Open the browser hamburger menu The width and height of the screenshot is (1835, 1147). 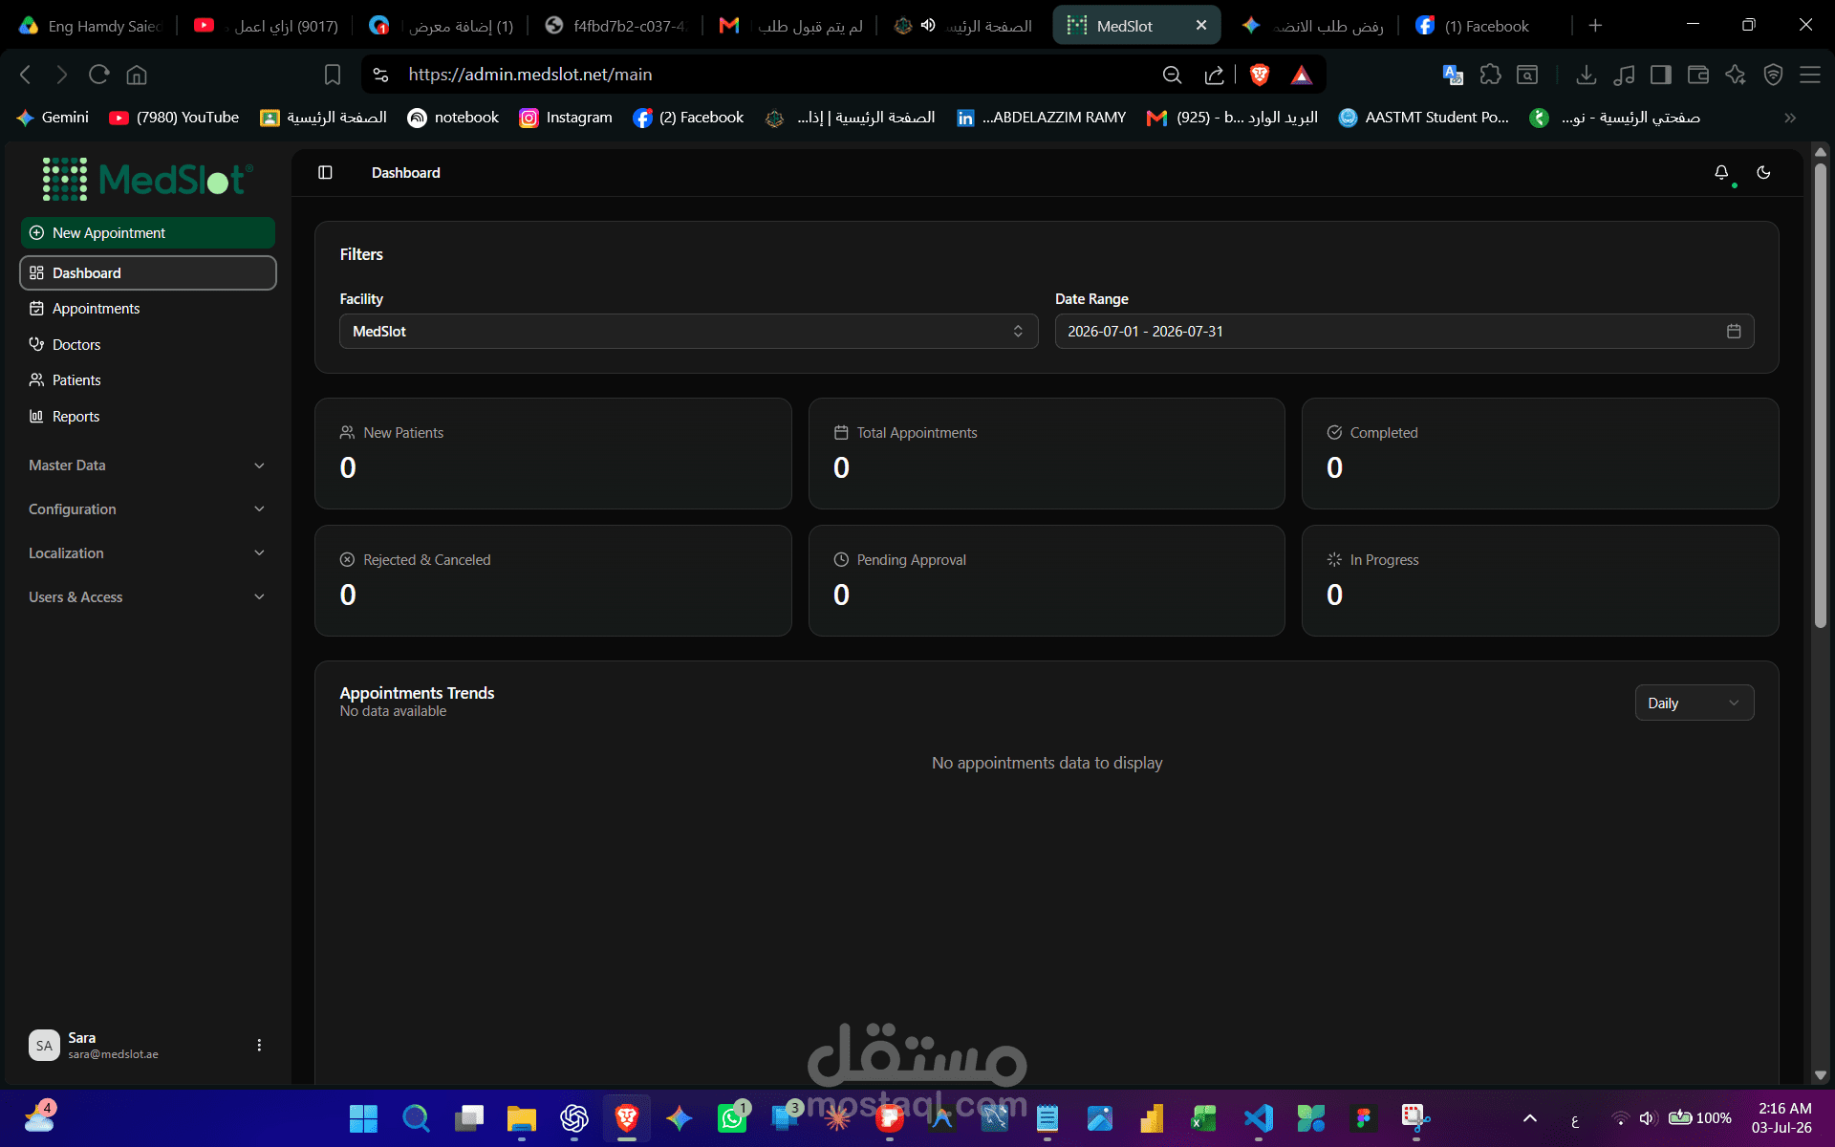(x=1810, y=75)
